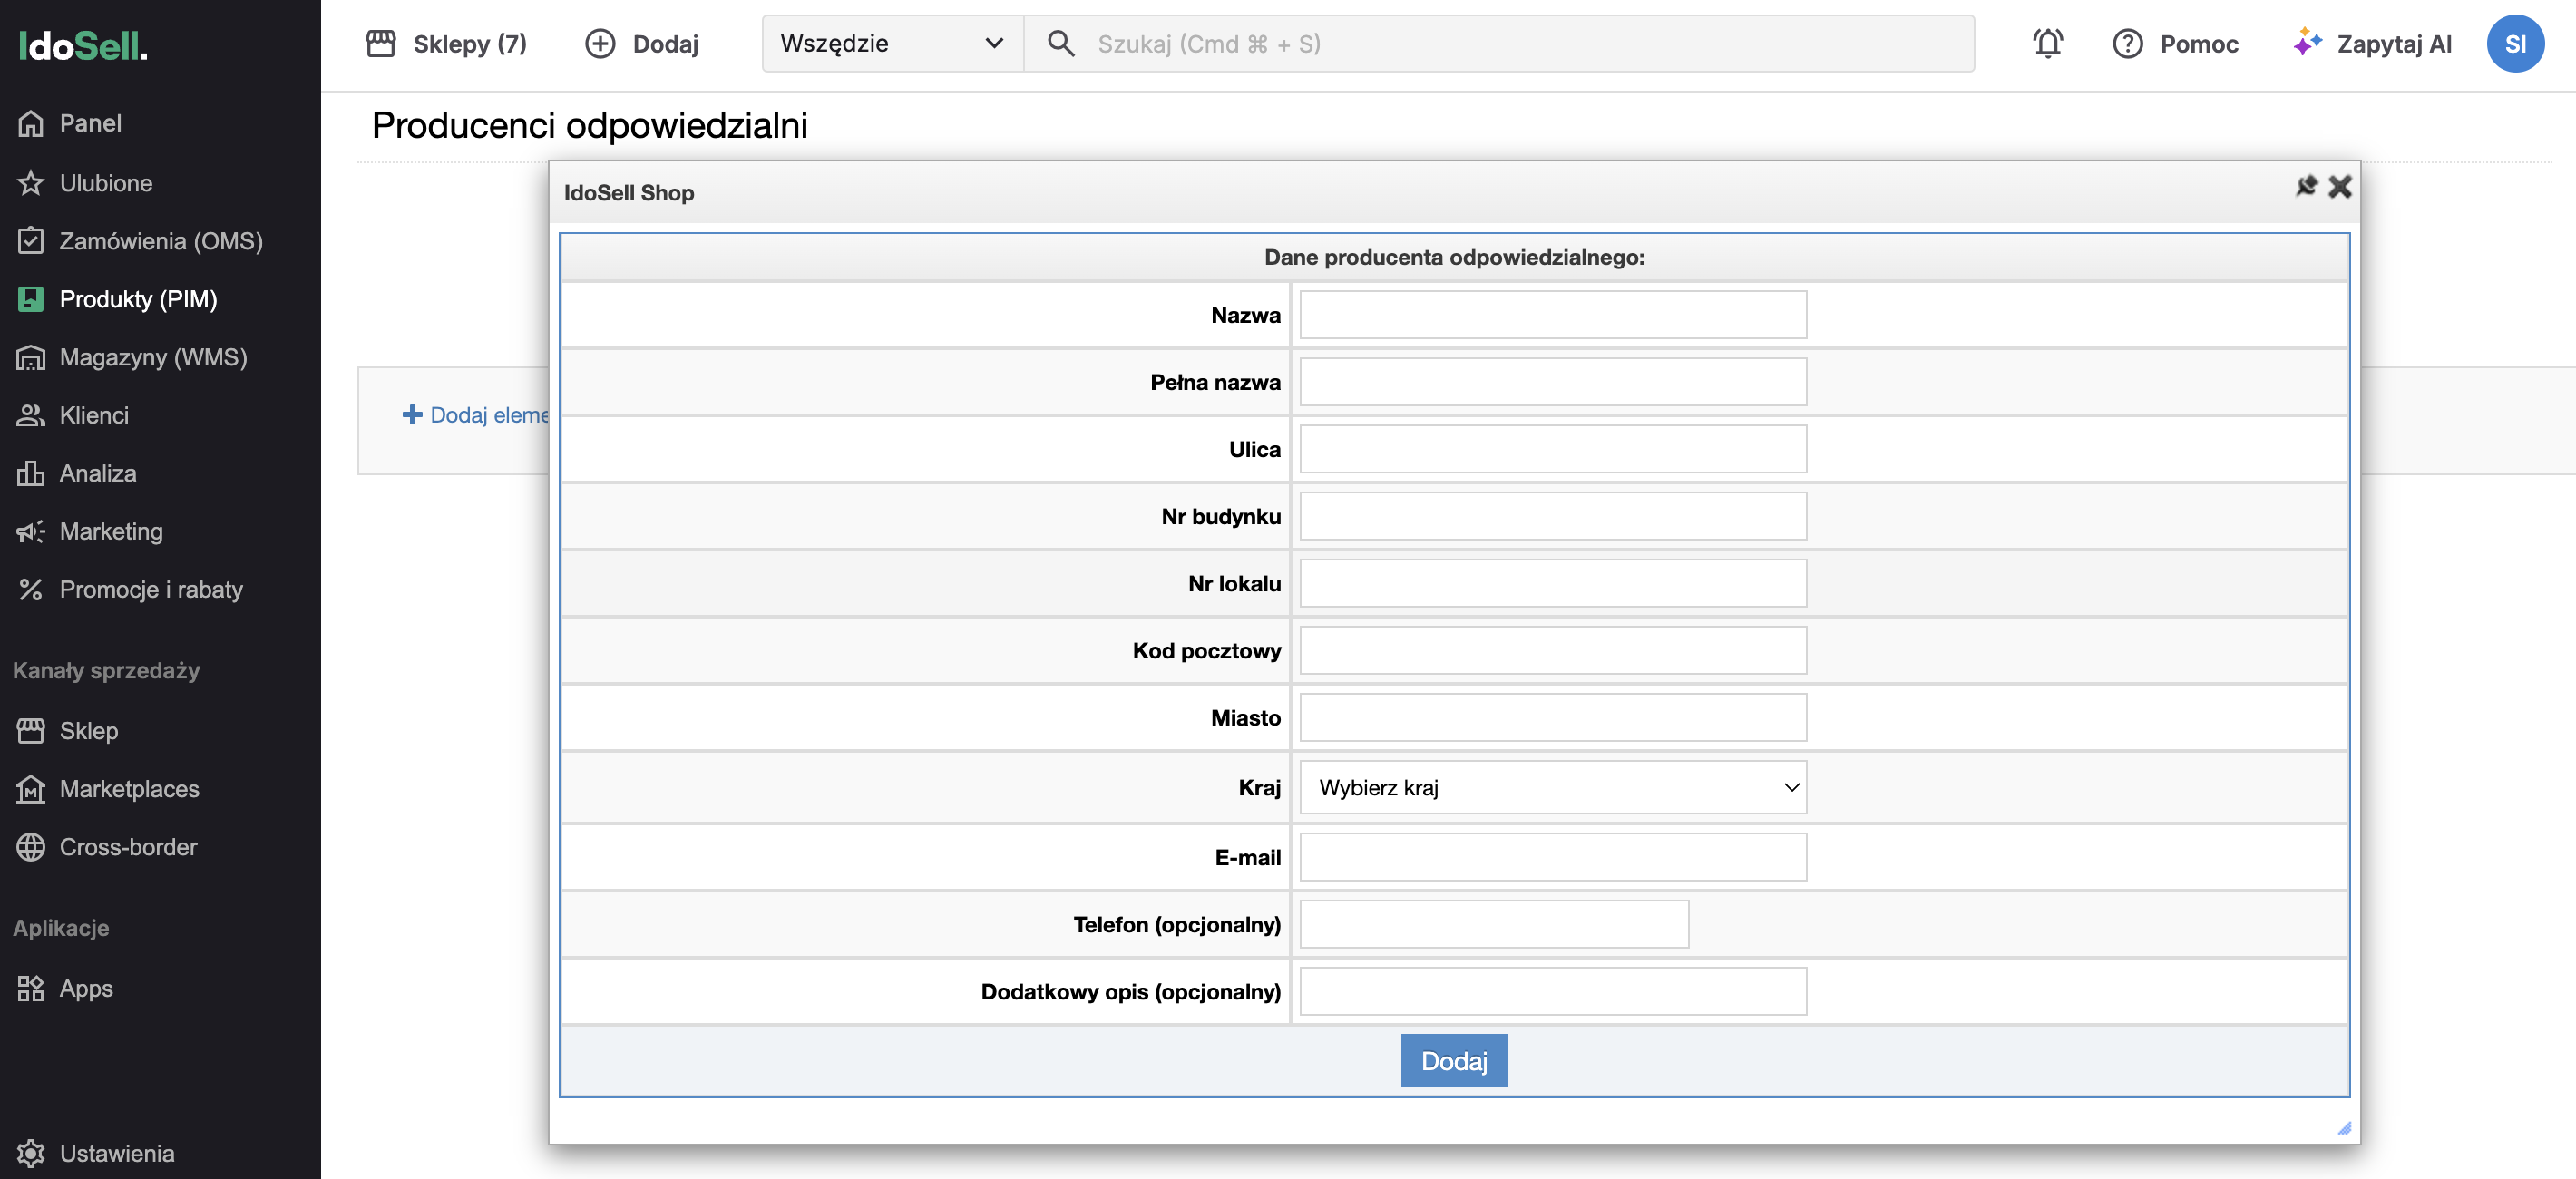Go to Zamówienia (OMS) menu item
This screenshot has height=1179, width=2576.
[x=161, y=241]
